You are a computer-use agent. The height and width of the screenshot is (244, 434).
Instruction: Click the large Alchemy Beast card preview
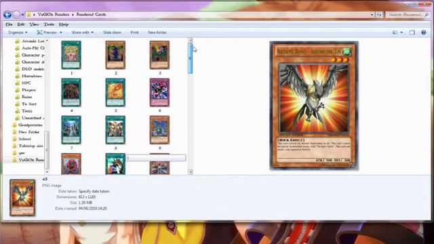[x=314, y=106]
